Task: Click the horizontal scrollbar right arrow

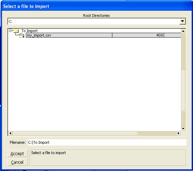Action: tap(179, 133)
